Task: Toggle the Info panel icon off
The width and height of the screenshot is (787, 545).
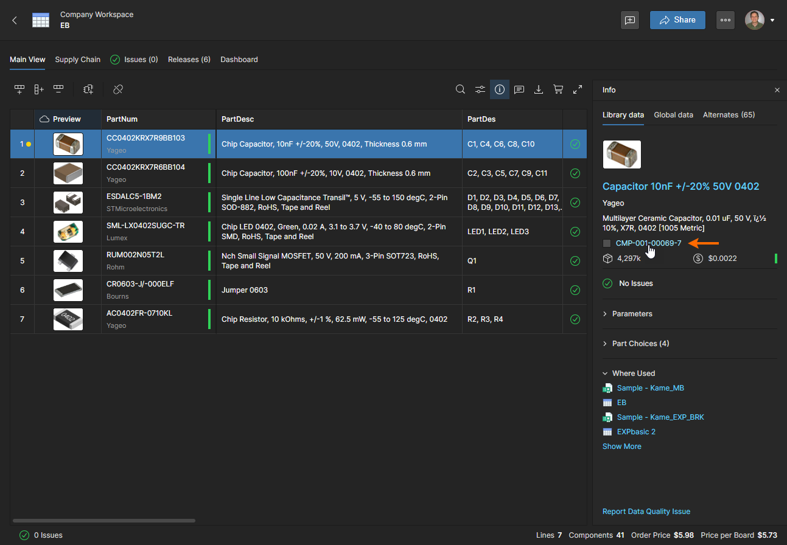Action: tap(500, 89)
